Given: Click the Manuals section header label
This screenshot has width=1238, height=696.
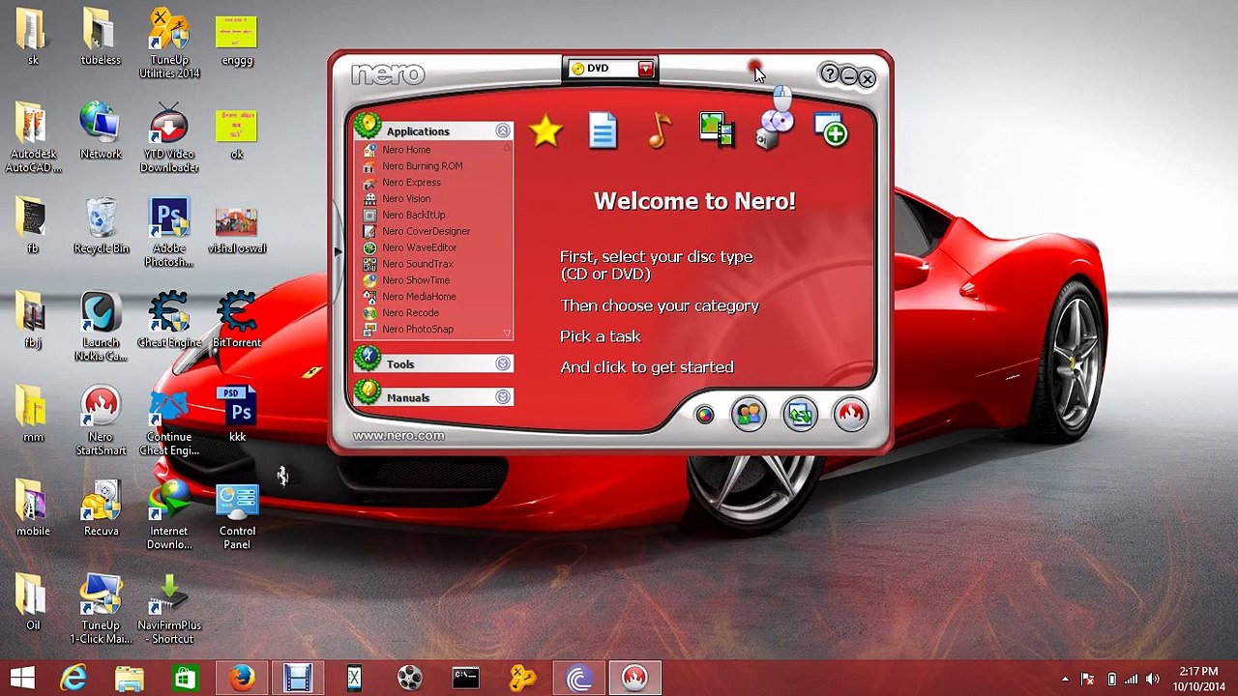Looking at the screenshot, I should pyautogui.click(x=408, y=398).
